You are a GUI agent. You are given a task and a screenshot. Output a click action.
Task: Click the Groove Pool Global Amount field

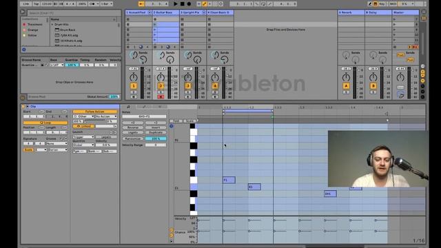click(x=114, y=96)
